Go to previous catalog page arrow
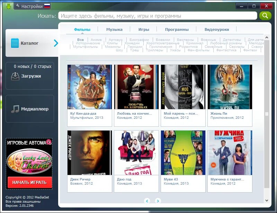The height and width of the screenshot is (213, 277). click(x=147, y=201)
